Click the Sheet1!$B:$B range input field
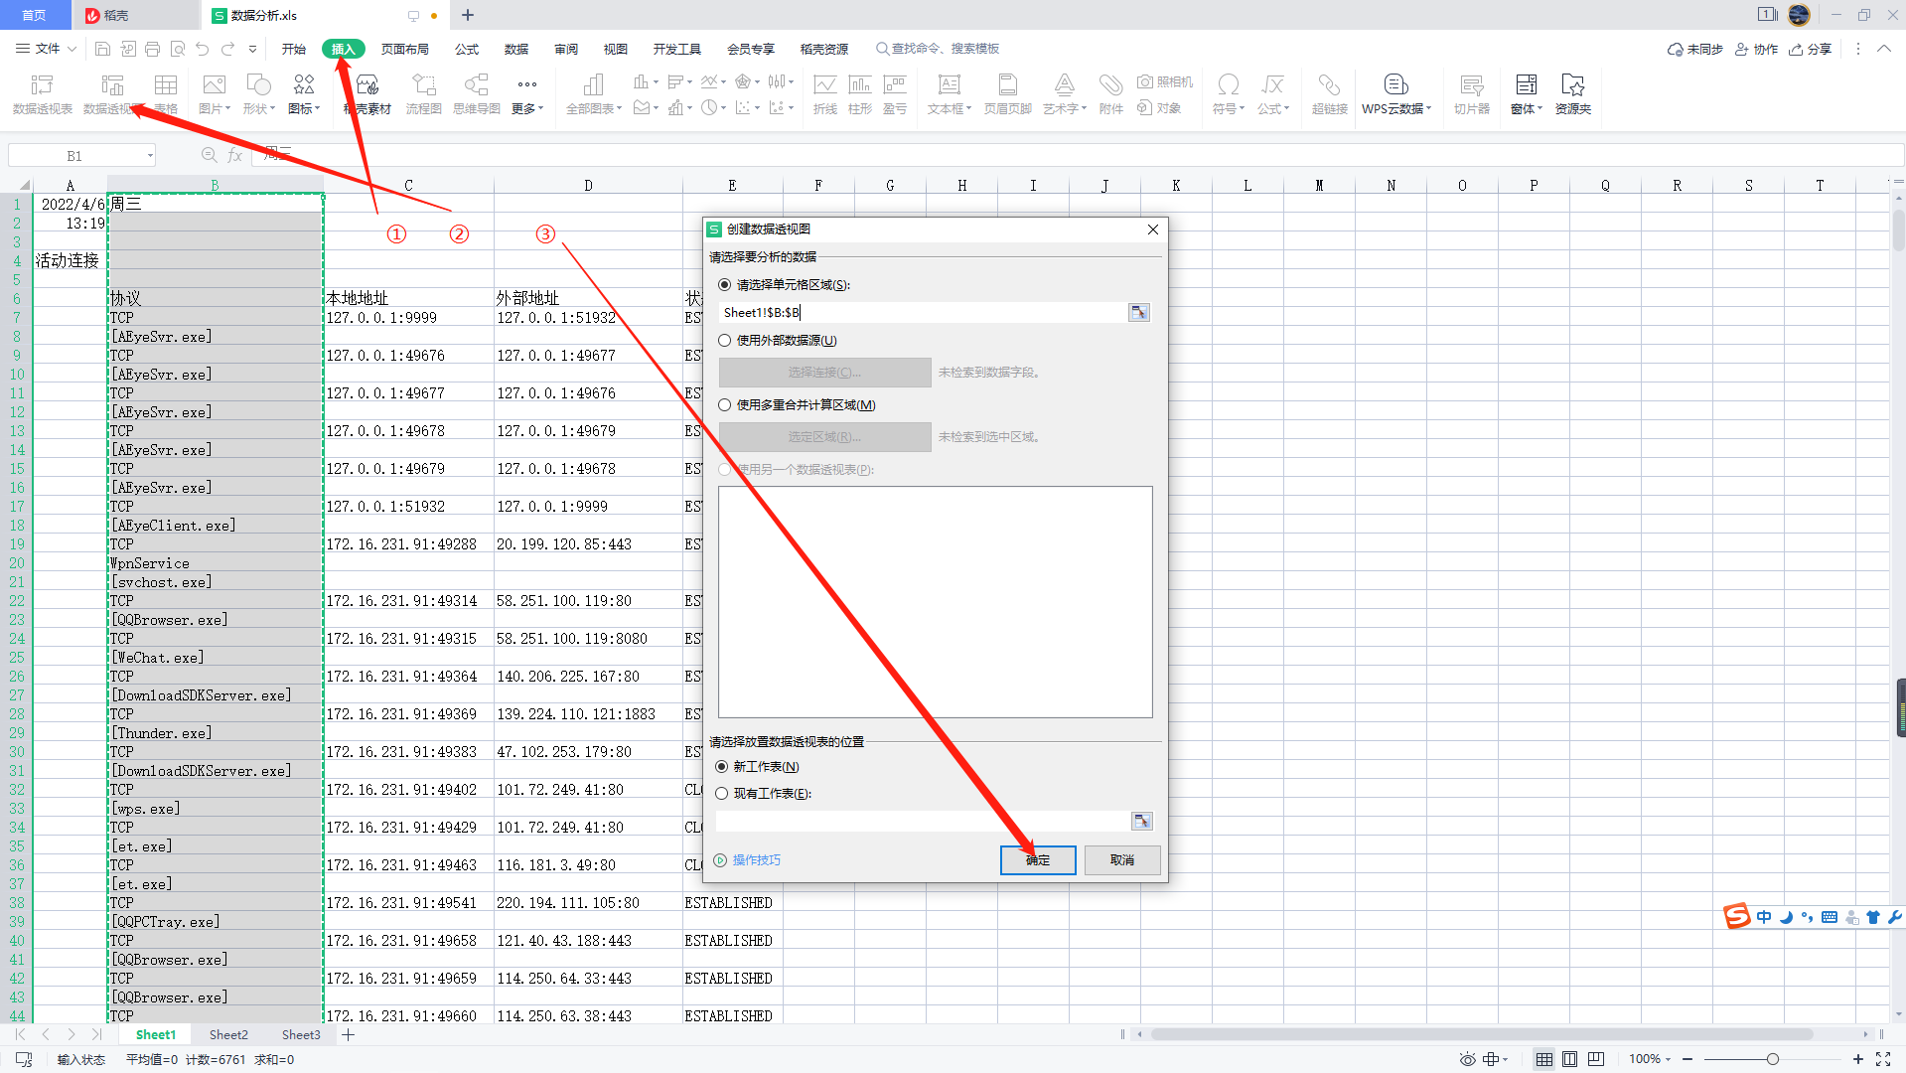 (922, 312)
